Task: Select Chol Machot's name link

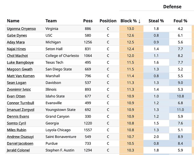Action: [x=17, y=56]
